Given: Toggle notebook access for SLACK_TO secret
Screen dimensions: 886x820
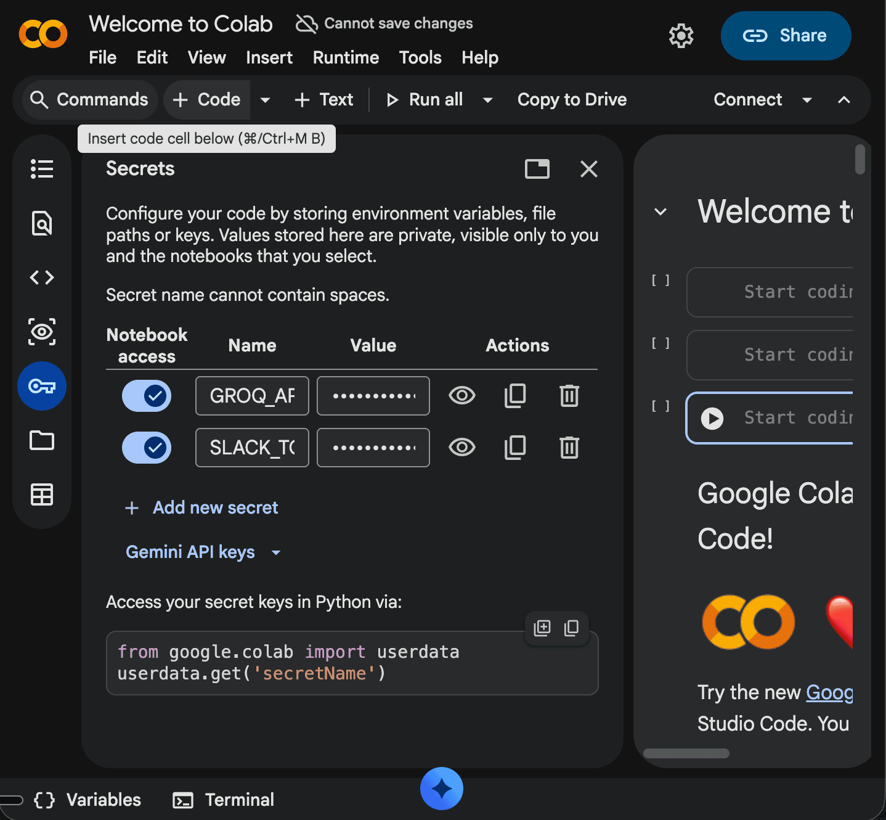Looking at the screenshot, I should coord(147,448).
